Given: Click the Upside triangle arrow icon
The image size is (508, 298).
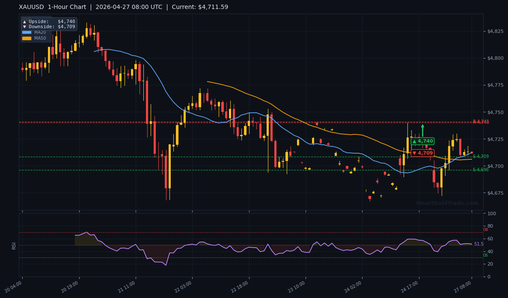Looking at the screenshot, I should 25,21.
